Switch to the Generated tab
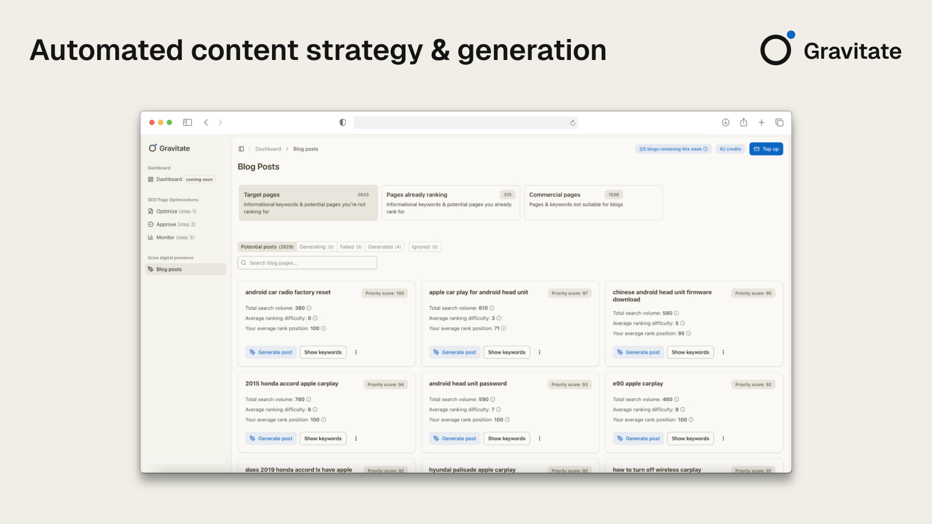 click(x=384, y=247)
